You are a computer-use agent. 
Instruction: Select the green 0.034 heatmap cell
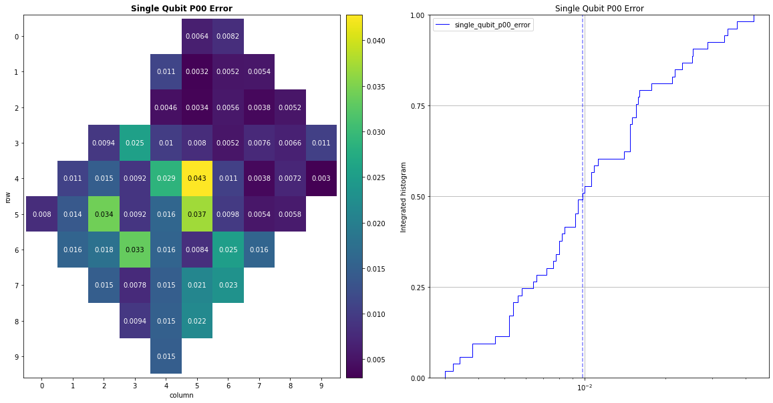(104, 214)
